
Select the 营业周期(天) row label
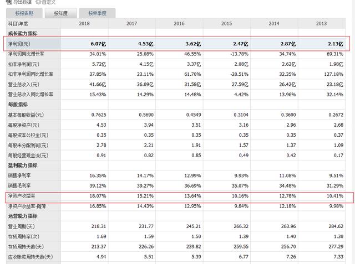21,226
